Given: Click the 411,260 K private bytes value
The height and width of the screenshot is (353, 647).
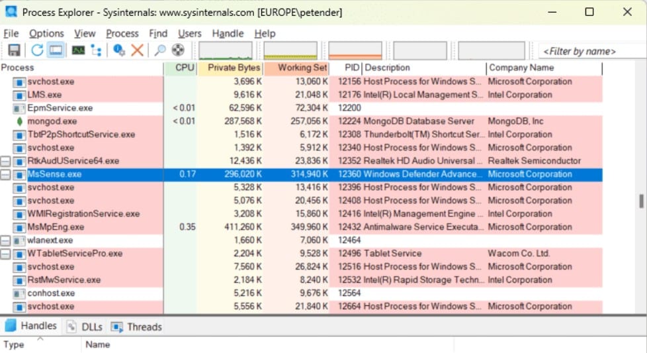Looking at the screenshot, I should [x=243, y=227].
